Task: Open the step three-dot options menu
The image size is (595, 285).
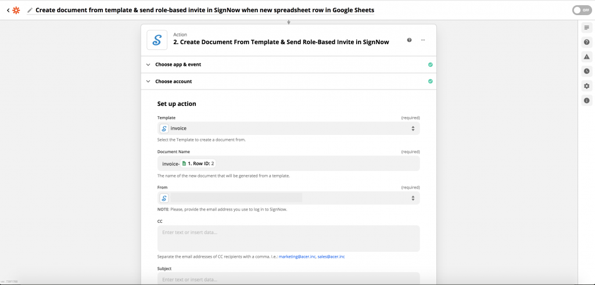Action: pyautogui.click(x=423, y=40)
